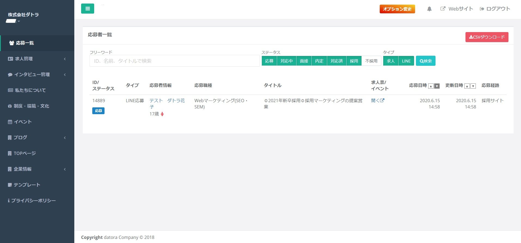521x243 pixels.
Task: Toggle the 対応済 status filter
Action: (337, 61)
